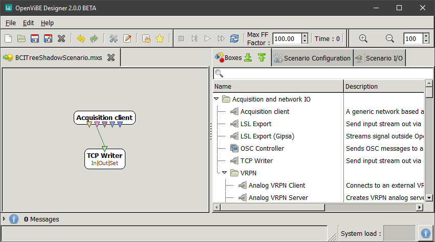This screenshot has height=242, width=435.
Task: Save the scenario with the floppy disk icon
Action: (x=35, y=38)
